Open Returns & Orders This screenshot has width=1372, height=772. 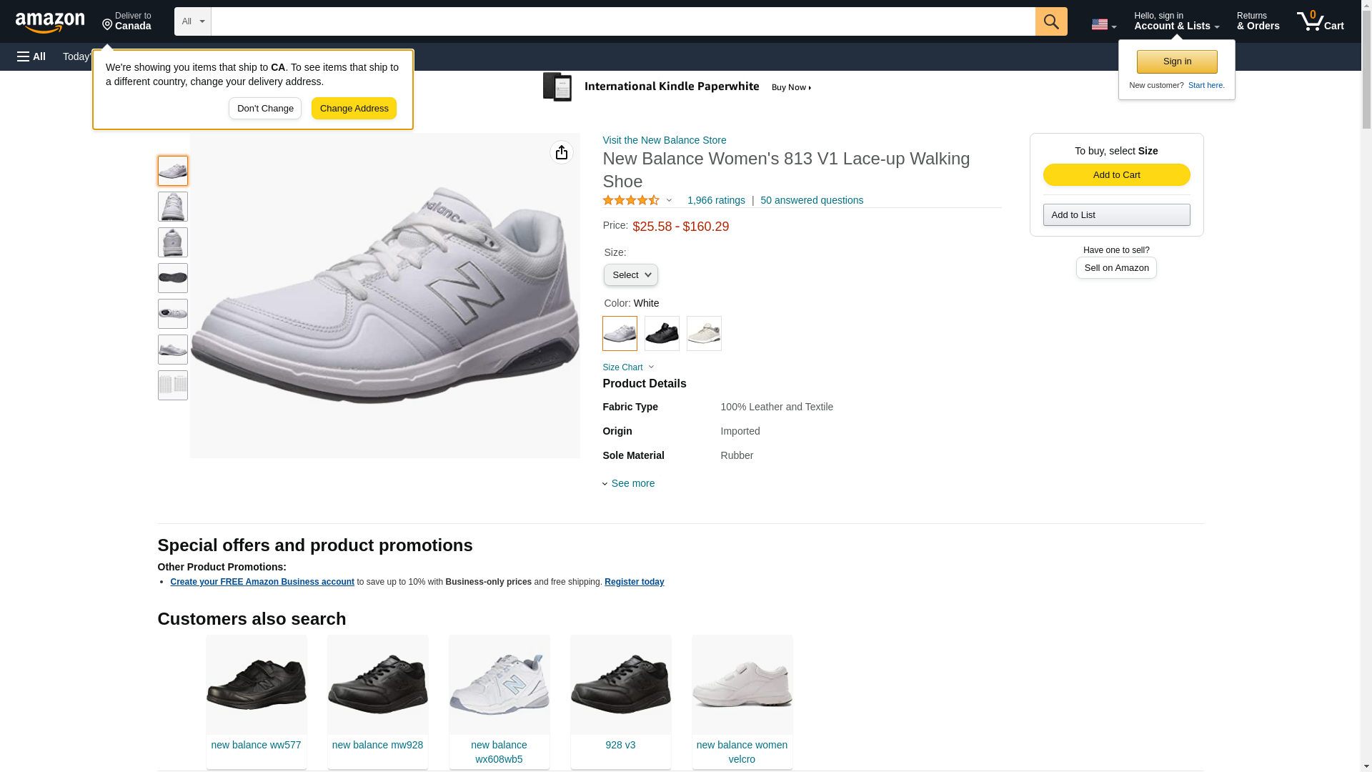tap(1258, 21)
